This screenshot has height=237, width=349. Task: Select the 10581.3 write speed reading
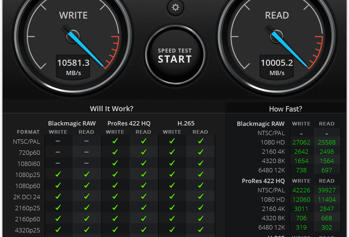pyautogui.click(x=73, y=63)
